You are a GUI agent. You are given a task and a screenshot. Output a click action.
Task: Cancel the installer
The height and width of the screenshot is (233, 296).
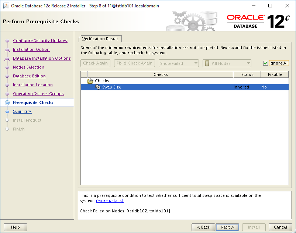tap(280, 227)
